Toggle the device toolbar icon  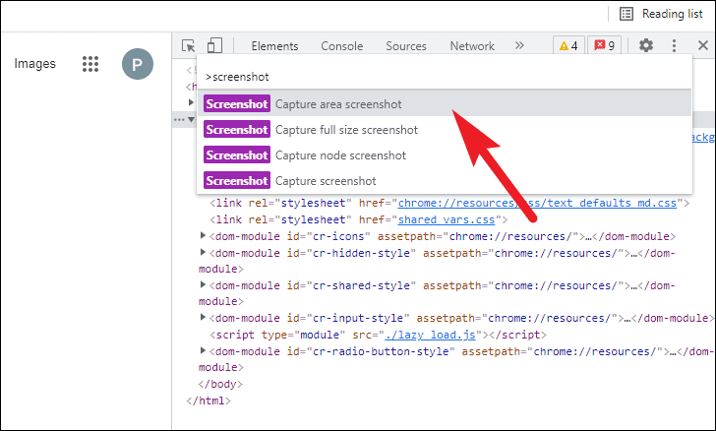coord(214,45)
